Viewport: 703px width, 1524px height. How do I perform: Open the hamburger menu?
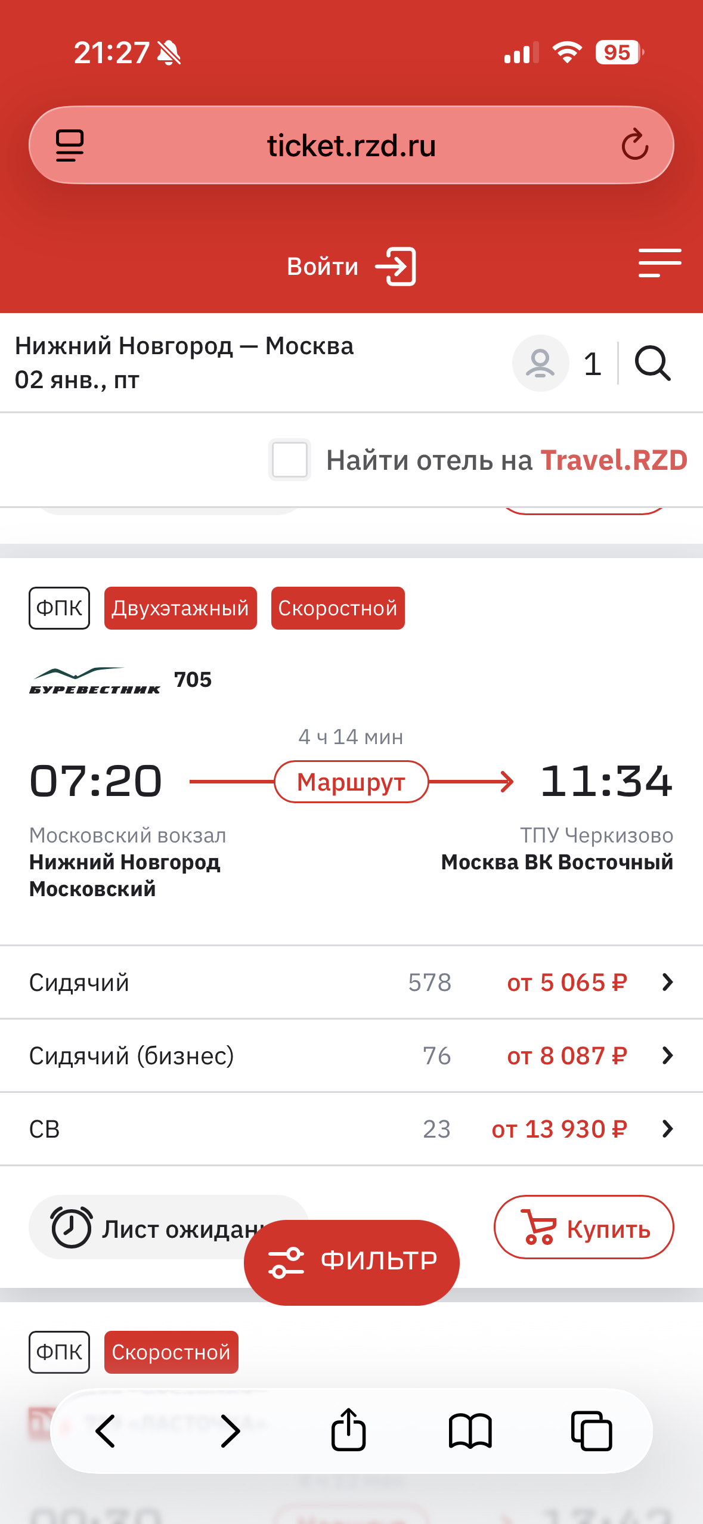(659, 263)
